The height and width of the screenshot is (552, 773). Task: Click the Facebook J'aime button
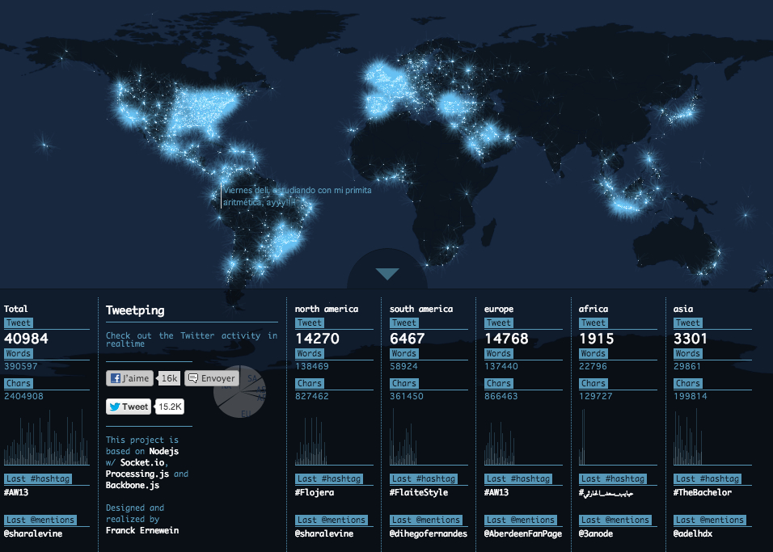129,378
